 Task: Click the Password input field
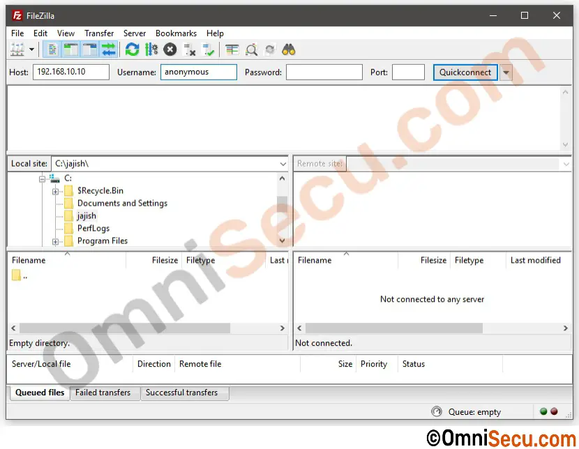(x=324, y=72)
